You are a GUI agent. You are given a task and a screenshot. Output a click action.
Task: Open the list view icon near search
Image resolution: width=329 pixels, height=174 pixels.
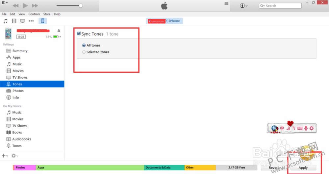226,4
